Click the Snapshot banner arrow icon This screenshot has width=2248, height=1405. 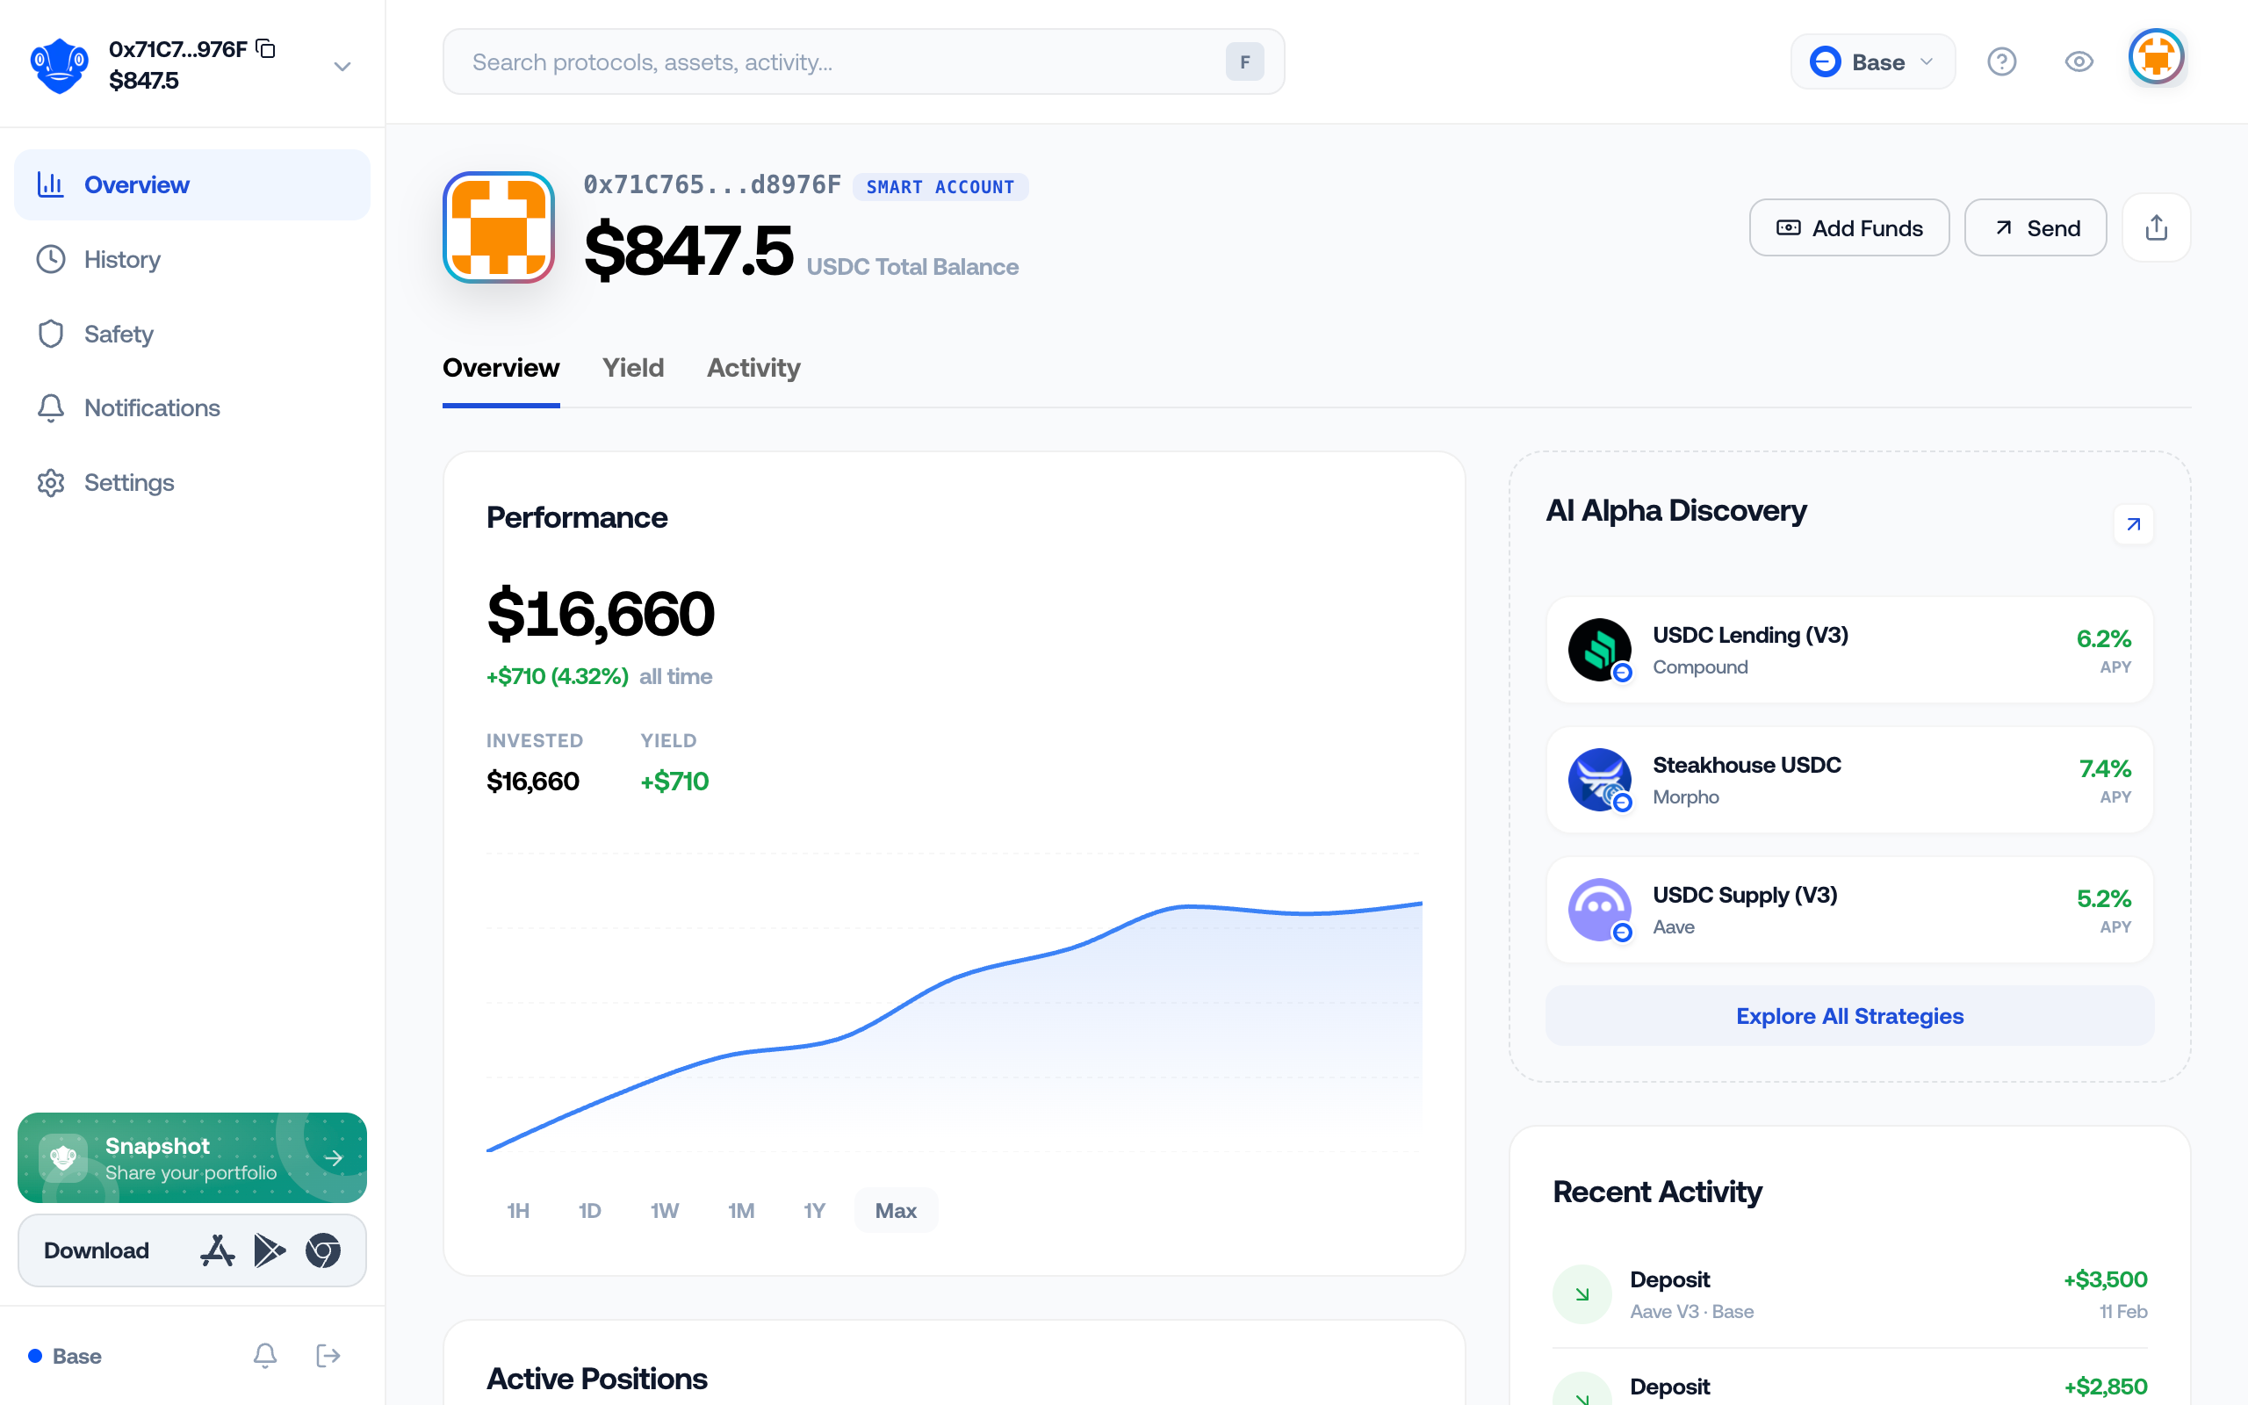[x=334, y=1158]
